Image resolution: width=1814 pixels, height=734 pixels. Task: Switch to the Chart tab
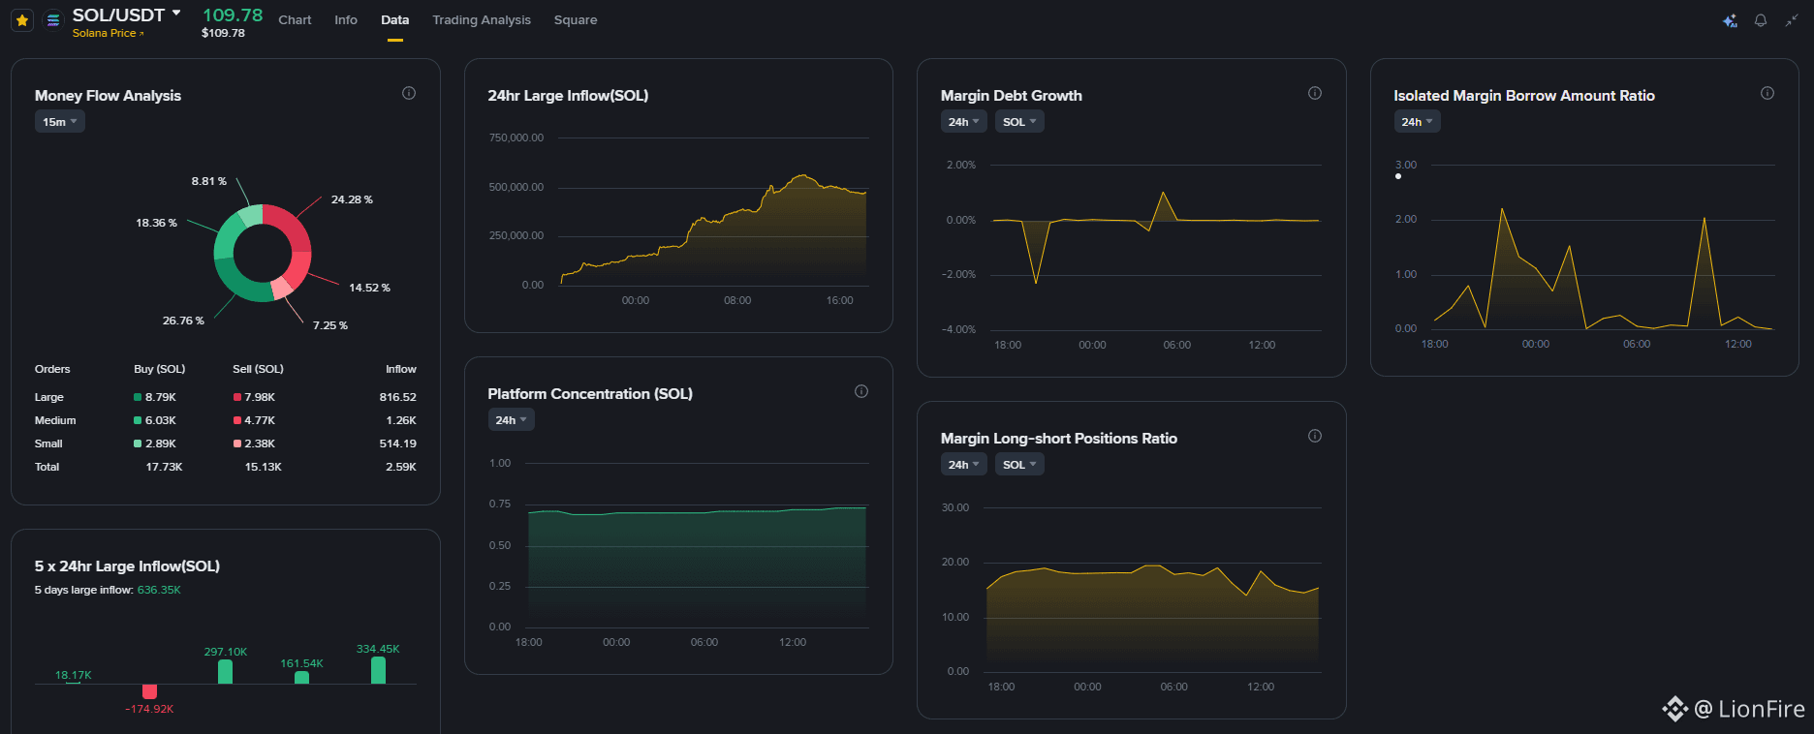click(x=295, y=19)
